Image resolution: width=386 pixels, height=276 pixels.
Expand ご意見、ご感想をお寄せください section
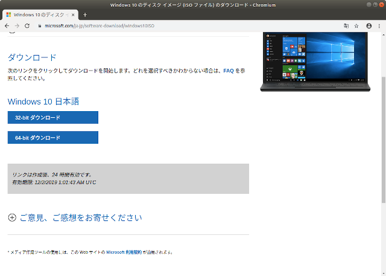[81, 217]
